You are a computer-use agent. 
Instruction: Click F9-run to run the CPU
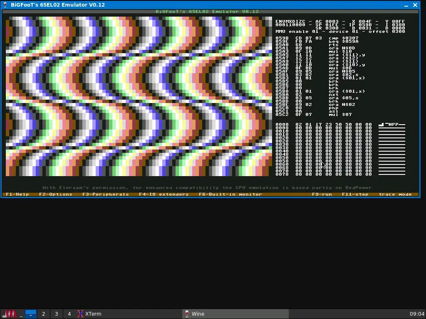coord(322,194)
